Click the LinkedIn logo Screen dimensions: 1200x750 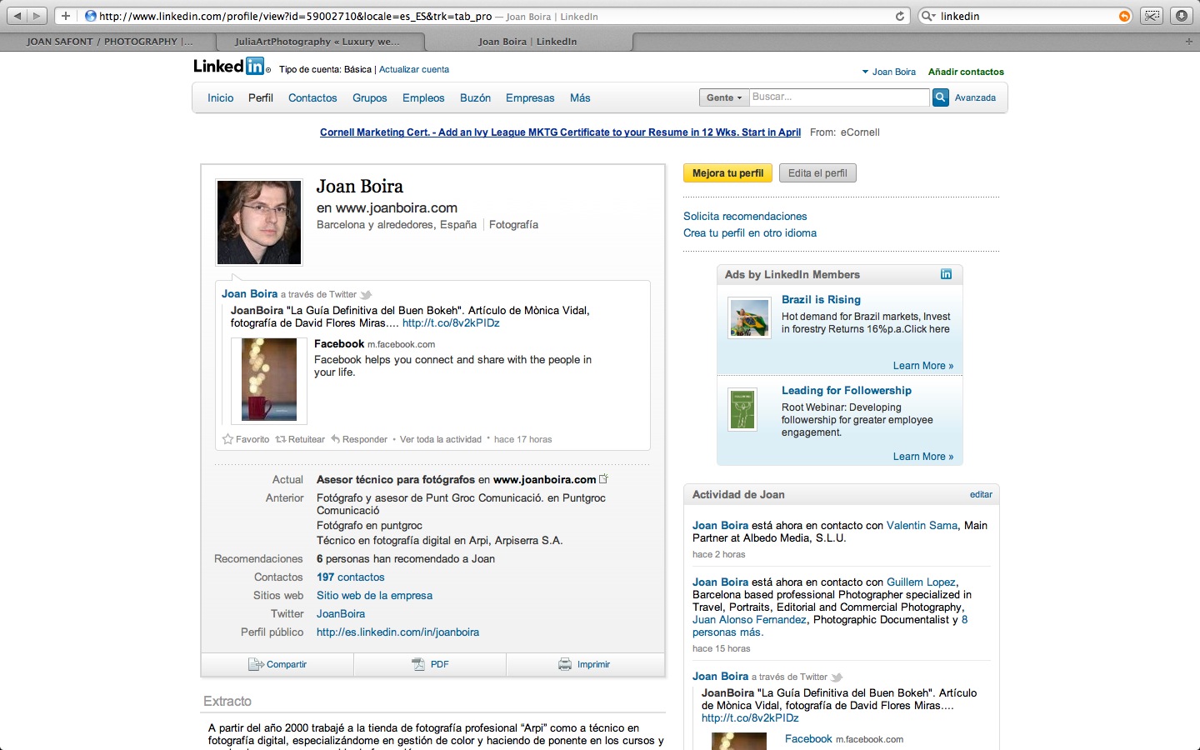229,67
